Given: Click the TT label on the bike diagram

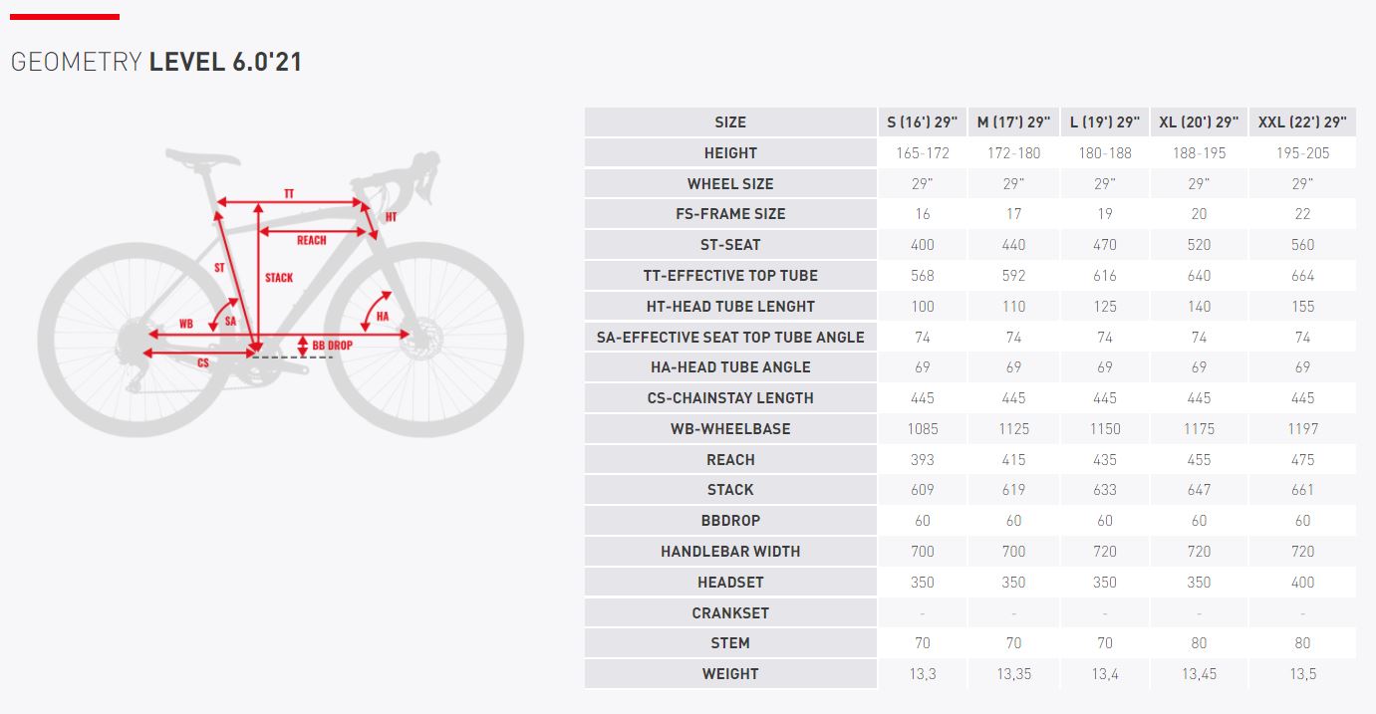Looking at the screenshot, I should tap(289, 193).
